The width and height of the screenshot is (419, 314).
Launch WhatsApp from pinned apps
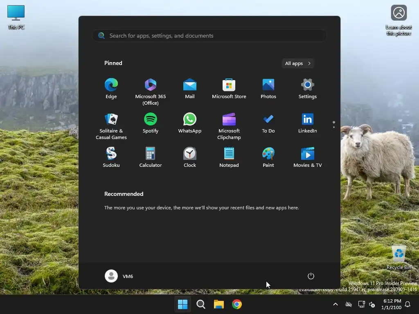(190, 123)
